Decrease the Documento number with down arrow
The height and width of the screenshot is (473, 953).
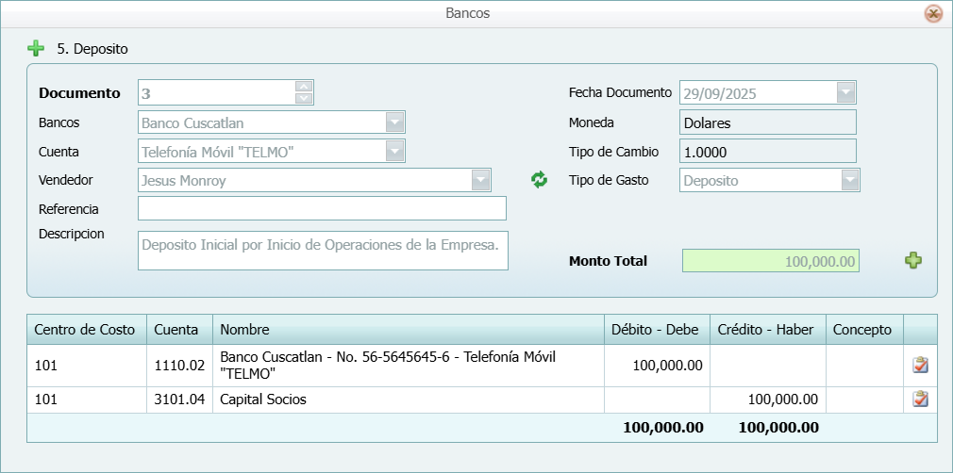(304, 98)
